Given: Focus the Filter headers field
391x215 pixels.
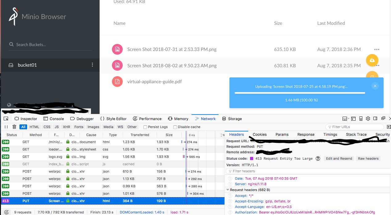Looking at the screenshot, I should (308, 171).
